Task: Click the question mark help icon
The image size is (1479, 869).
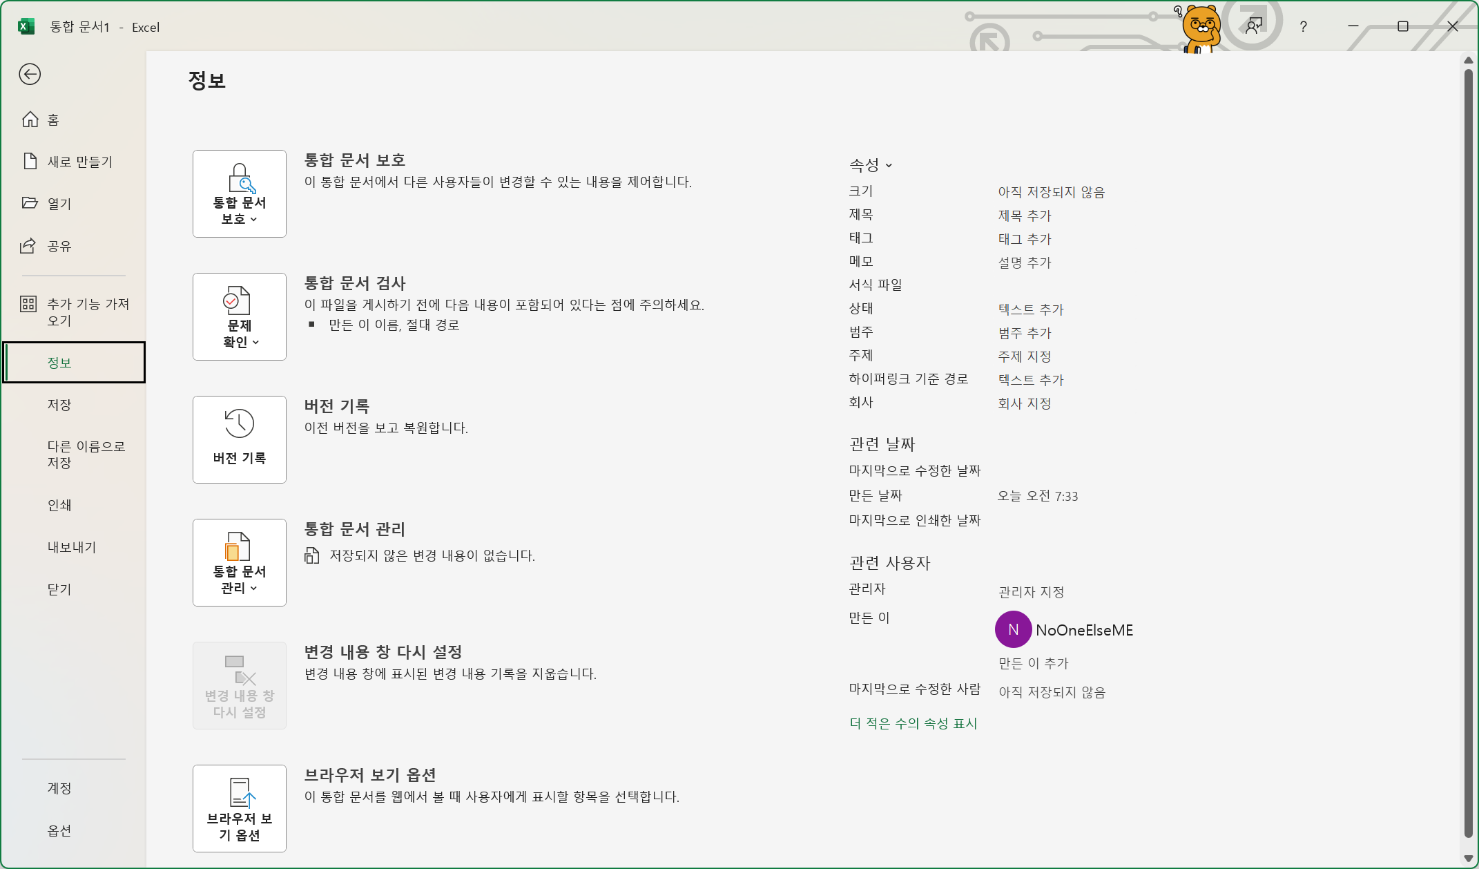Action: click(1303, 27)
